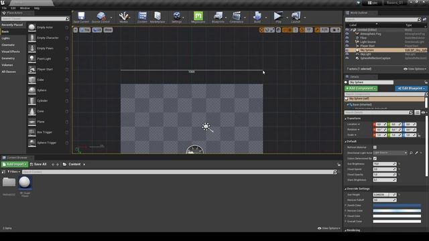The height and width of the screenshot is (241, 429).
Task: Open the Modes toolbar icon
Action: tap(123, 16)
